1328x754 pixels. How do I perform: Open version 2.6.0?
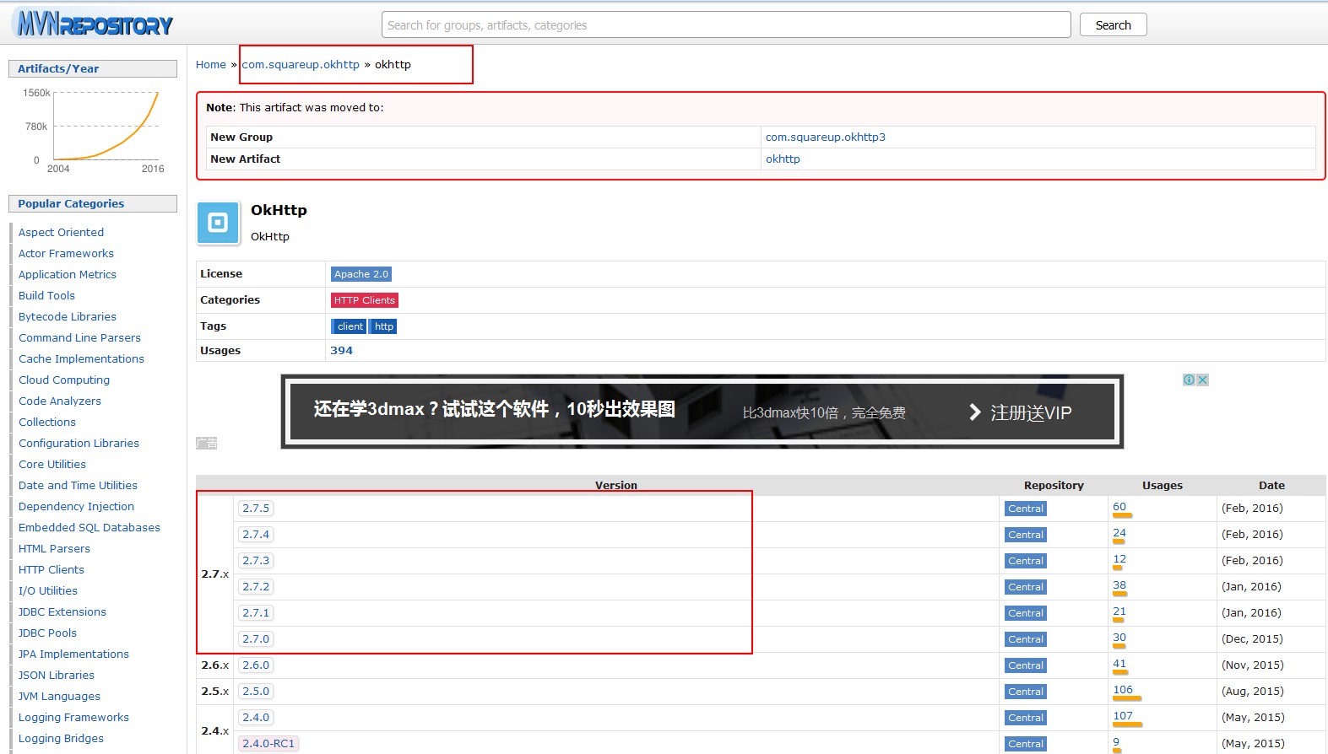coord(256,665)
